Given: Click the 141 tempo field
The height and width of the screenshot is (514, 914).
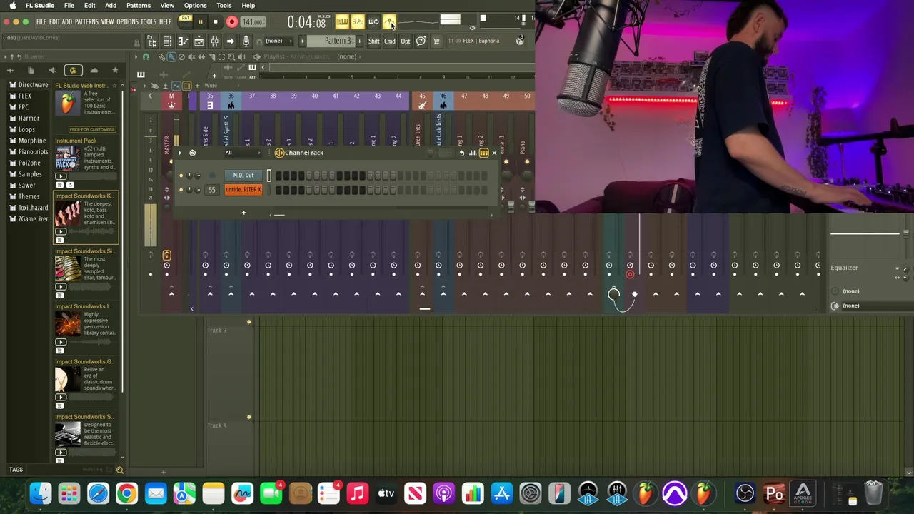Looking at the screenshot, I should point(252,22).
